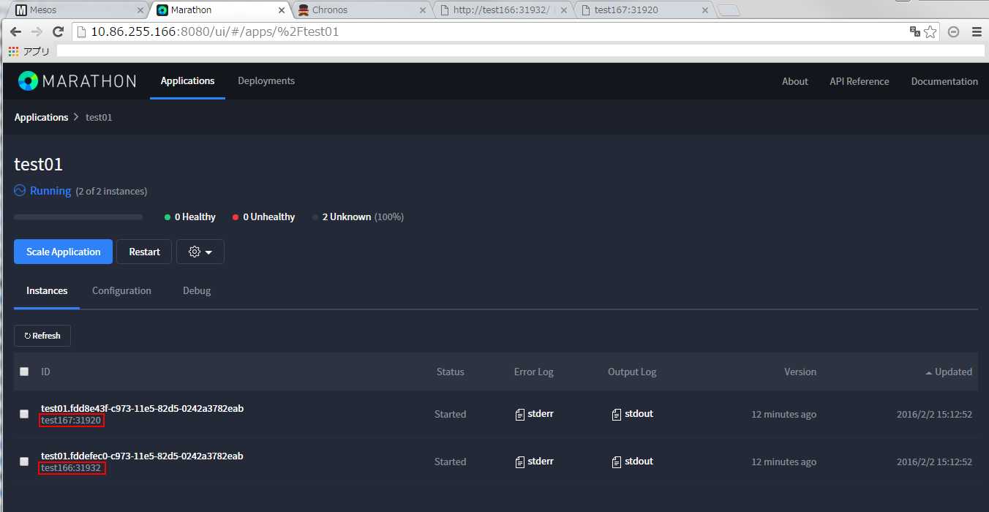Click the '0 Unhealthy' indicator

[263, 217]
